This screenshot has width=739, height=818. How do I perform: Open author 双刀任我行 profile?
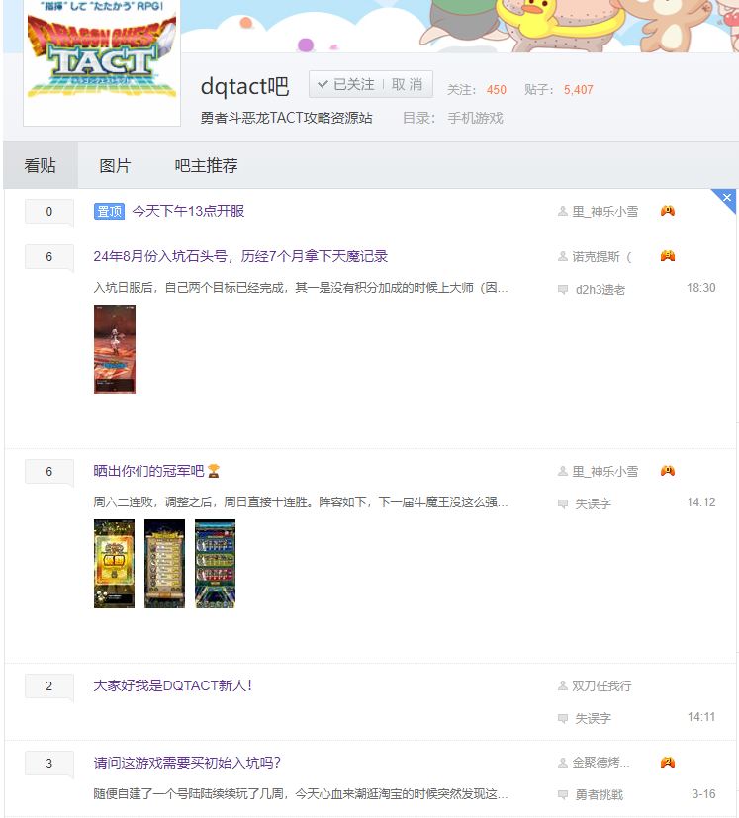601,686
